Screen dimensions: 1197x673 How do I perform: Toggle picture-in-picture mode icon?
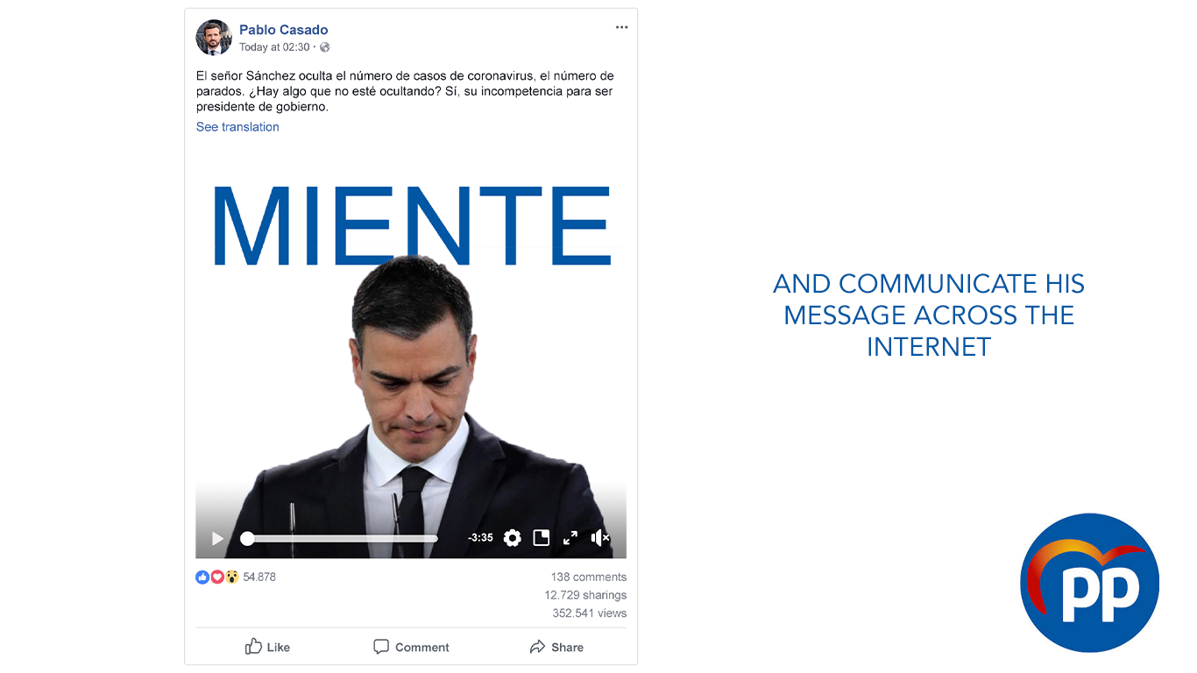point(542,538)
